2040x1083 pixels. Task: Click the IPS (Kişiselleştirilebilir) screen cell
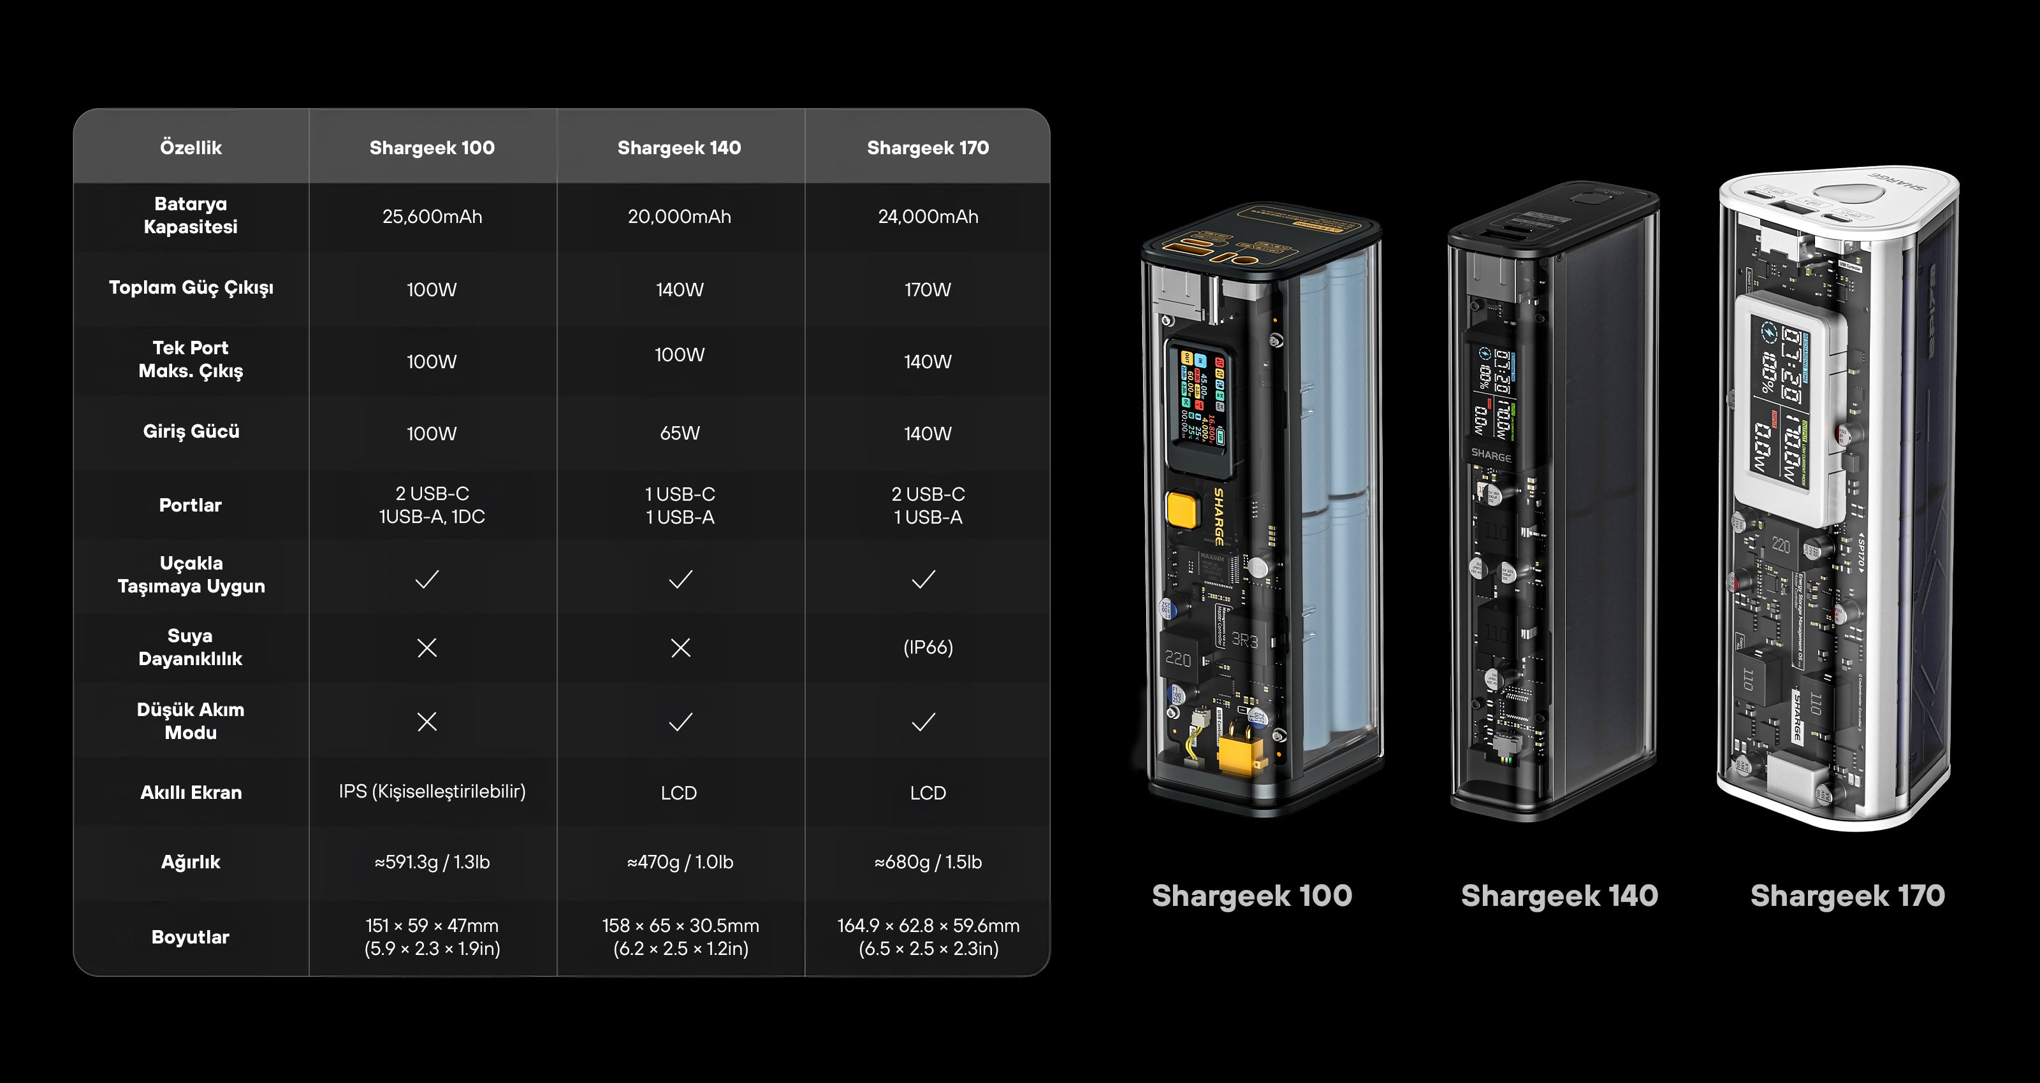(432, 792)
